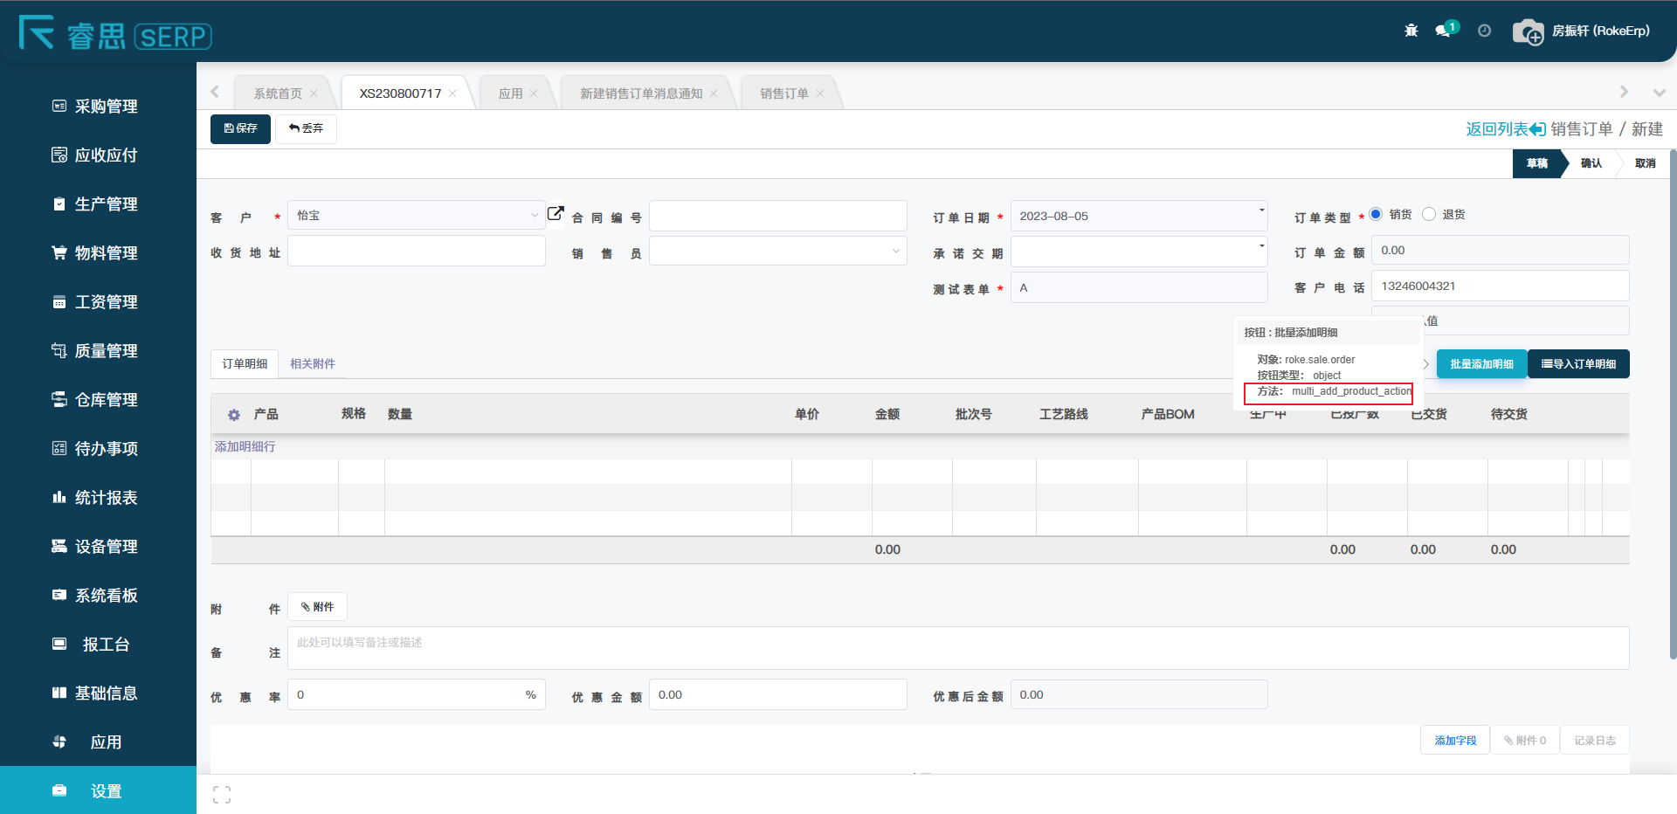Close the XS230800717 tab
Viewport: 1677px width, 814px height.
point(452,93)
